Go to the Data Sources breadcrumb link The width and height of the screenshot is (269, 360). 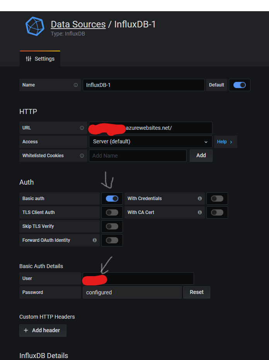pyautogui.click(x=78, y=24)
